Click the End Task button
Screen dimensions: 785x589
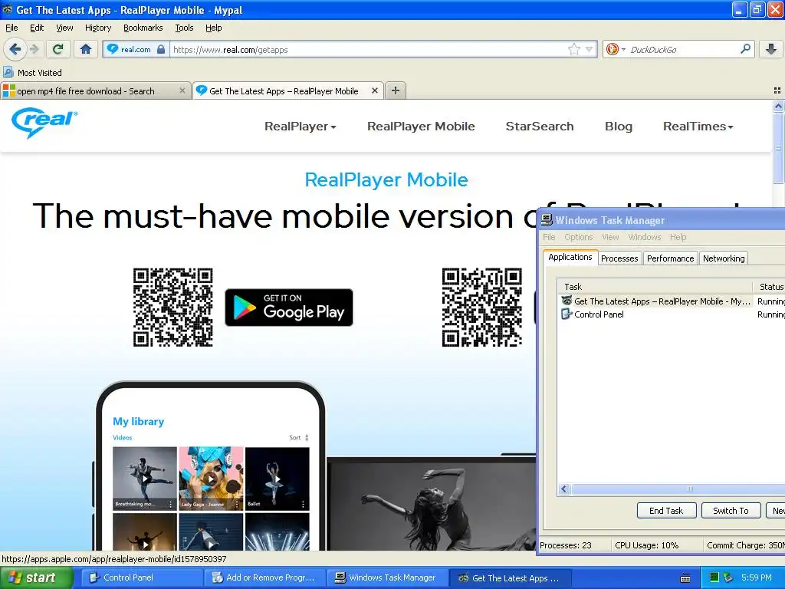coord(666,510)
